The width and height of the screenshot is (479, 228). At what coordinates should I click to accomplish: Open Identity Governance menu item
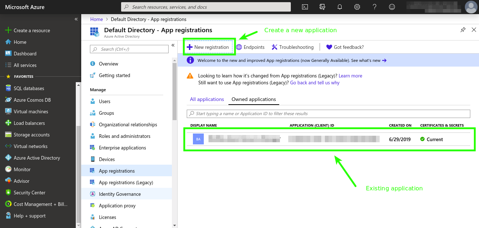(126, 194)
